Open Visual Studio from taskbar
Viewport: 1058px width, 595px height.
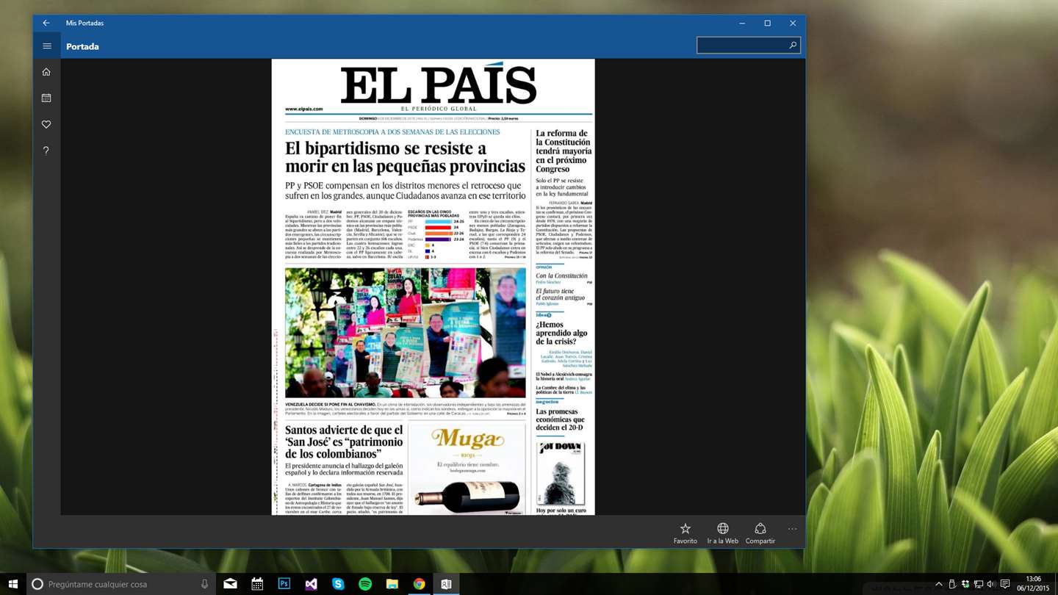pos(312,584)
